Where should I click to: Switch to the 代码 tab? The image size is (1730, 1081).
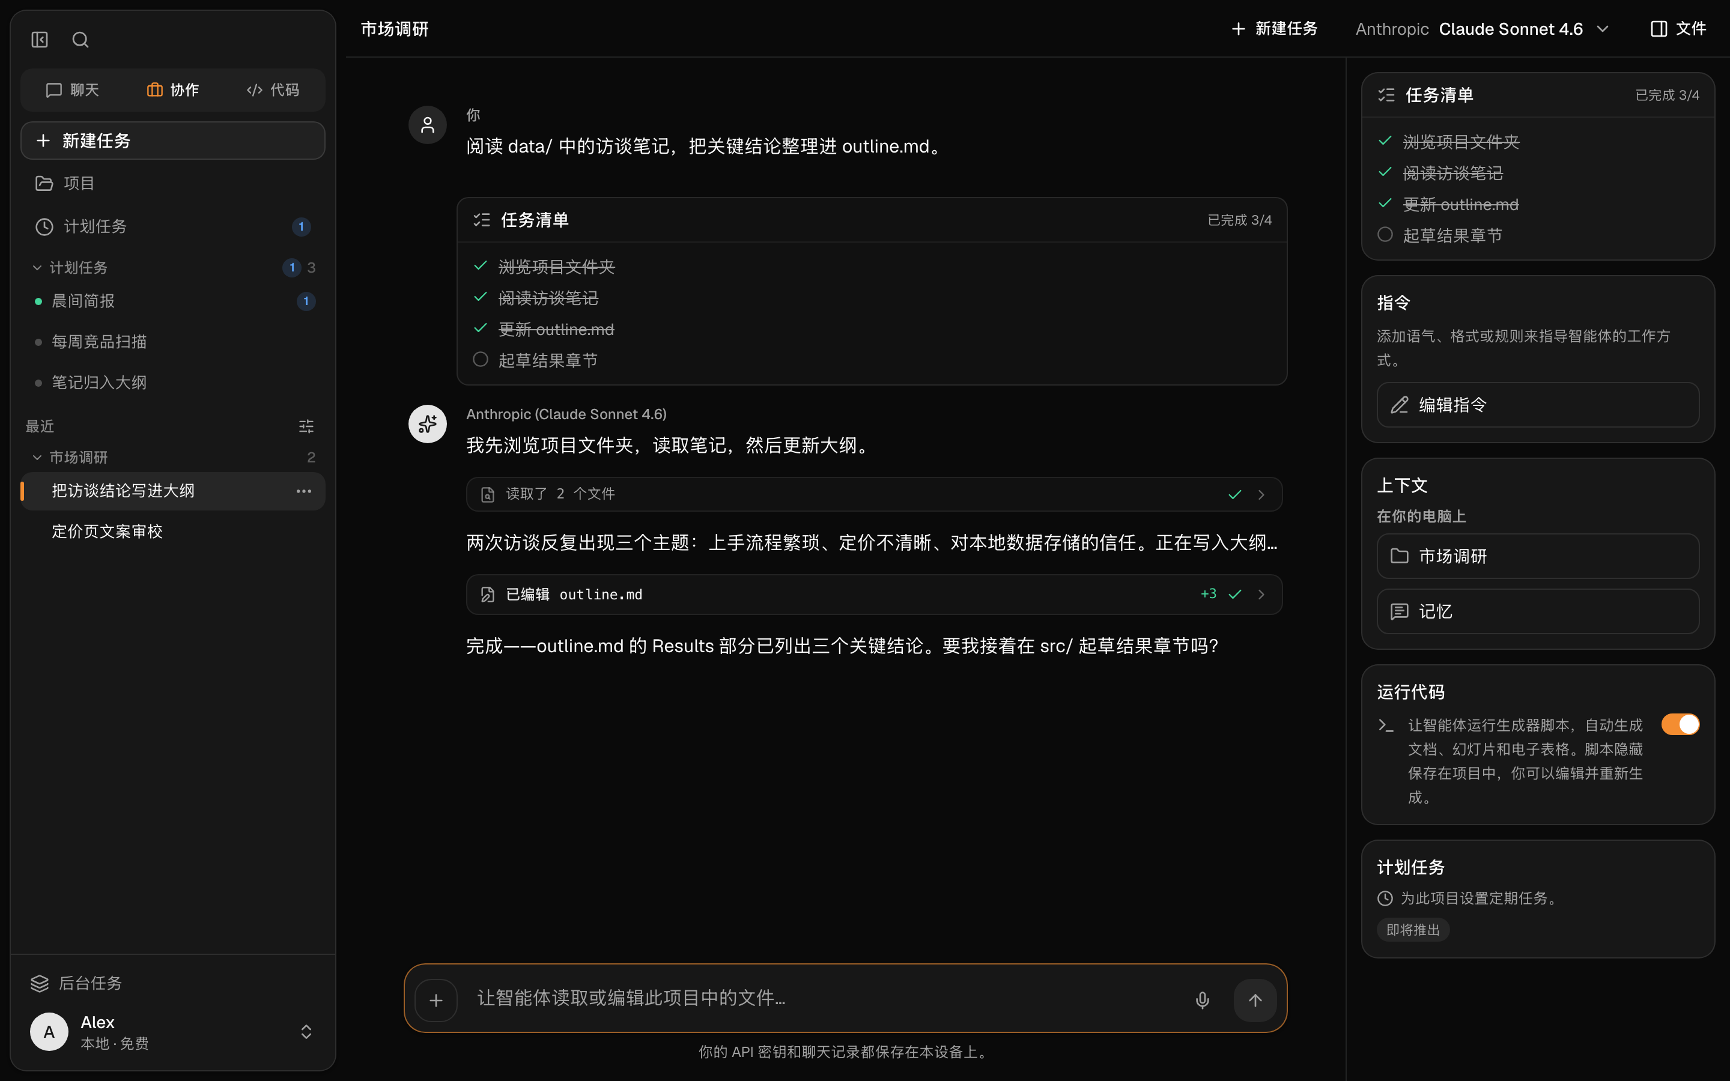point(273,90)
